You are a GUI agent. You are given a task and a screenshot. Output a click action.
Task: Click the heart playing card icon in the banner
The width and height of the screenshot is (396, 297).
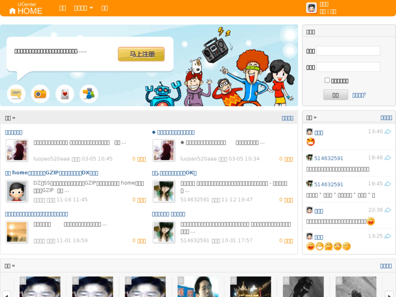pos(65,94)
